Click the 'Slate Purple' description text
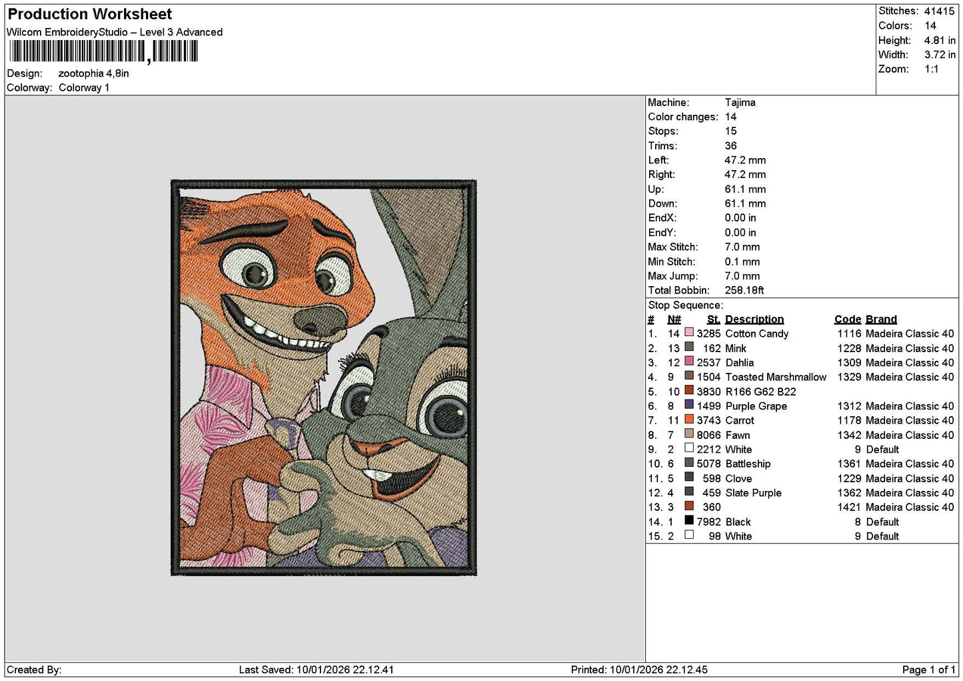The image size is (963, 681). point(754,493)
